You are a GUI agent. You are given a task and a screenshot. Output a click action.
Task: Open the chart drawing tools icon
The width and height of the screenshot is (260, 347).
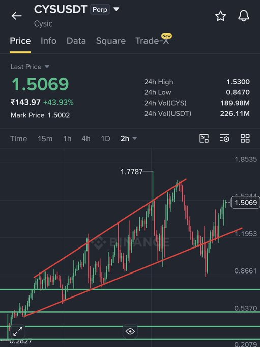204,138
